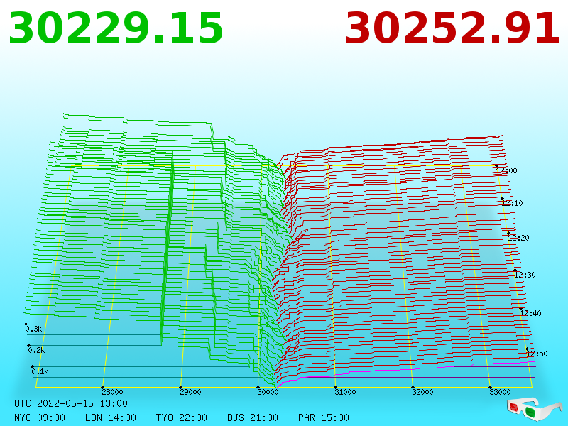Select the 28000 price axis label
Viewport: 568px width, 426px height.
(x=112, y=392)
